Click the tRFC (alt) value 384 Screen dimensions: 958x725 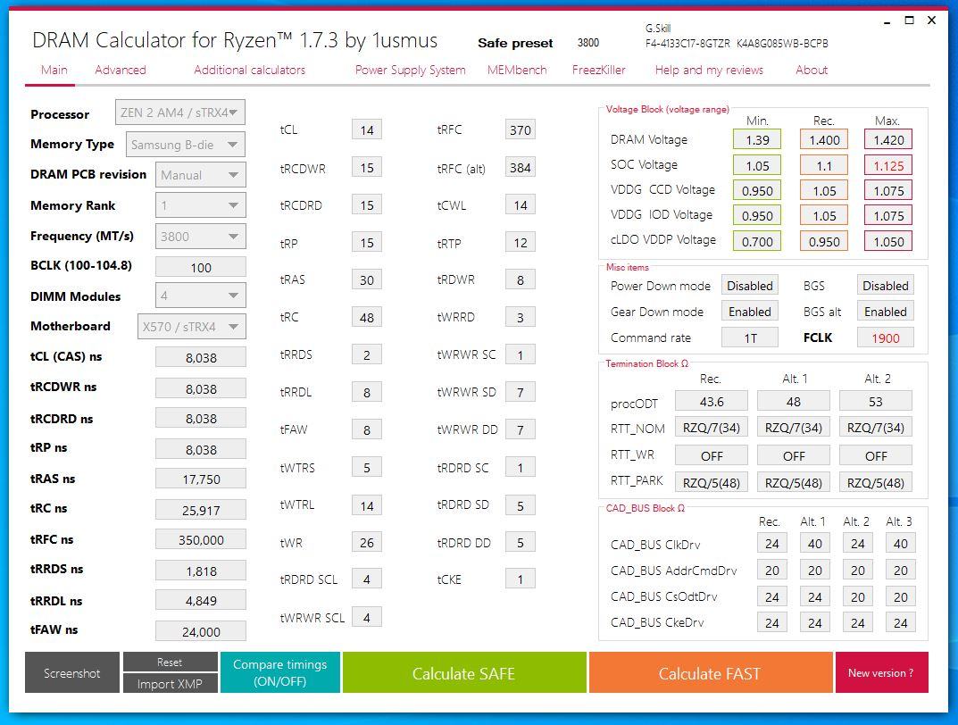pos(521,167)
